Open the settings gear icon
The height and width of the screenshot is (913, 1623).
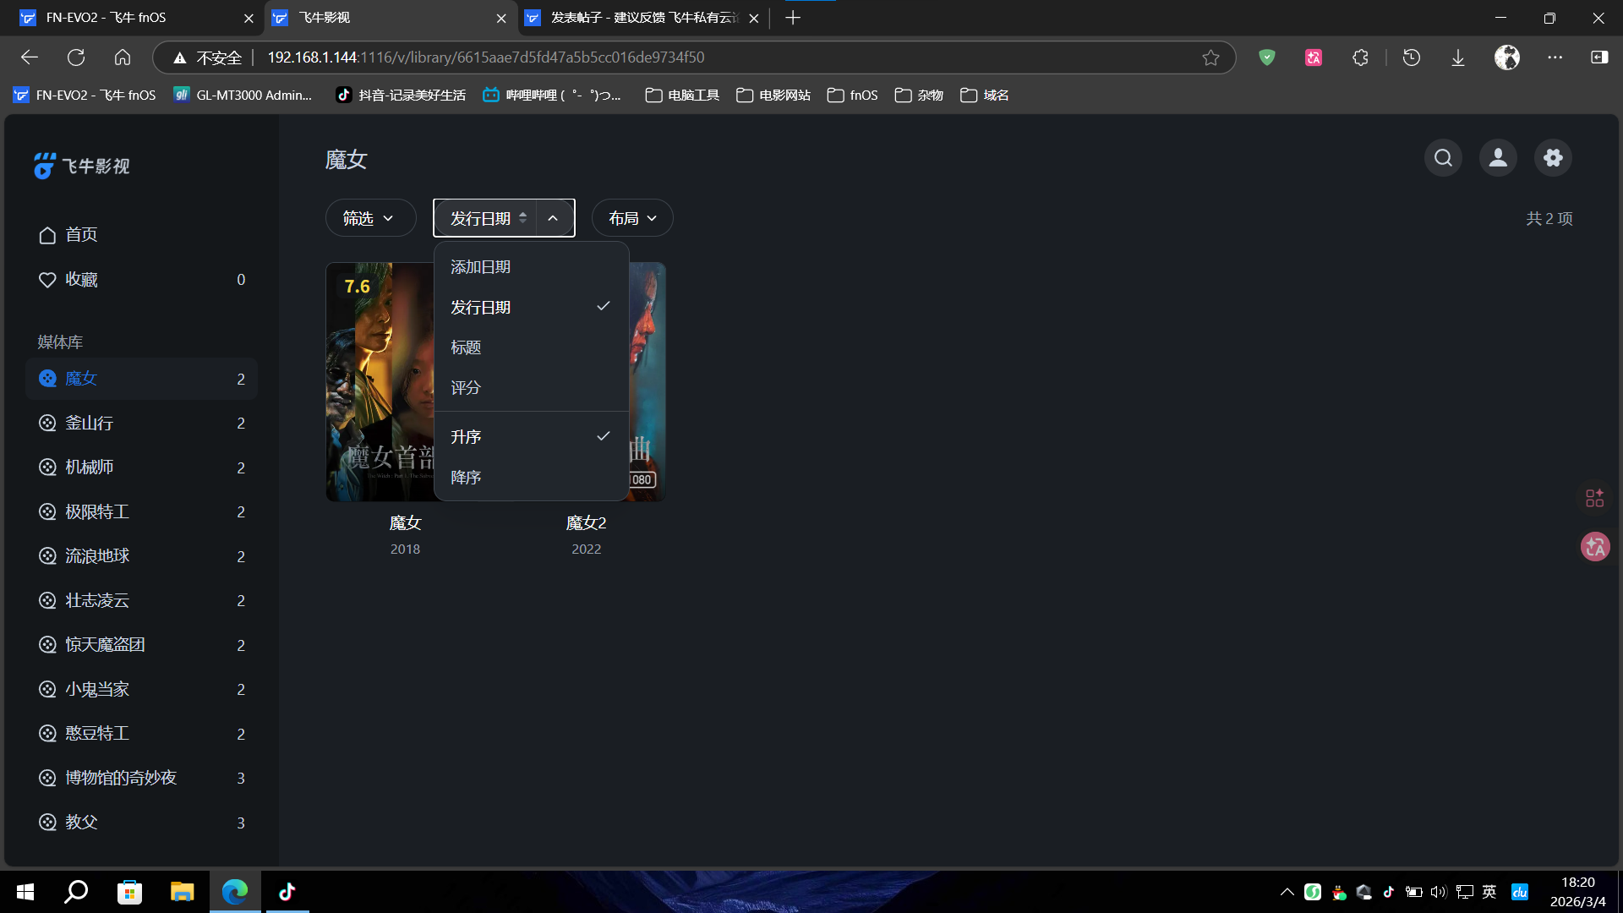click(1553, 158)
